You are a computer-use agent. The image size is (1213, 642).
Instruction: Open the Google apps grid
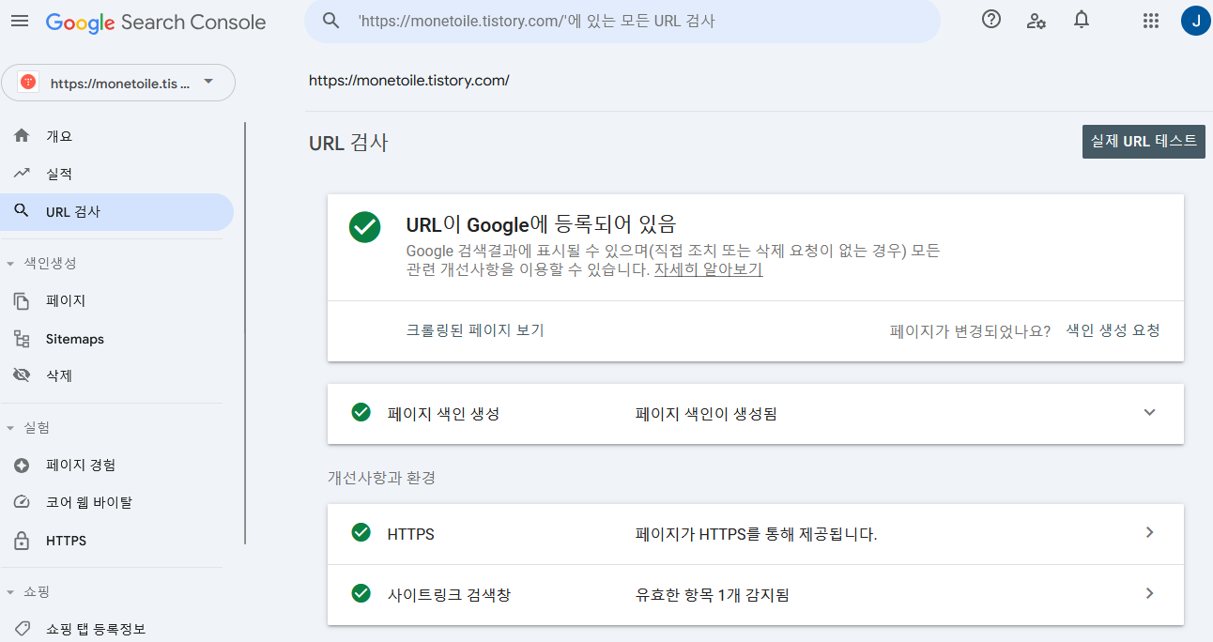[1151, 21]
